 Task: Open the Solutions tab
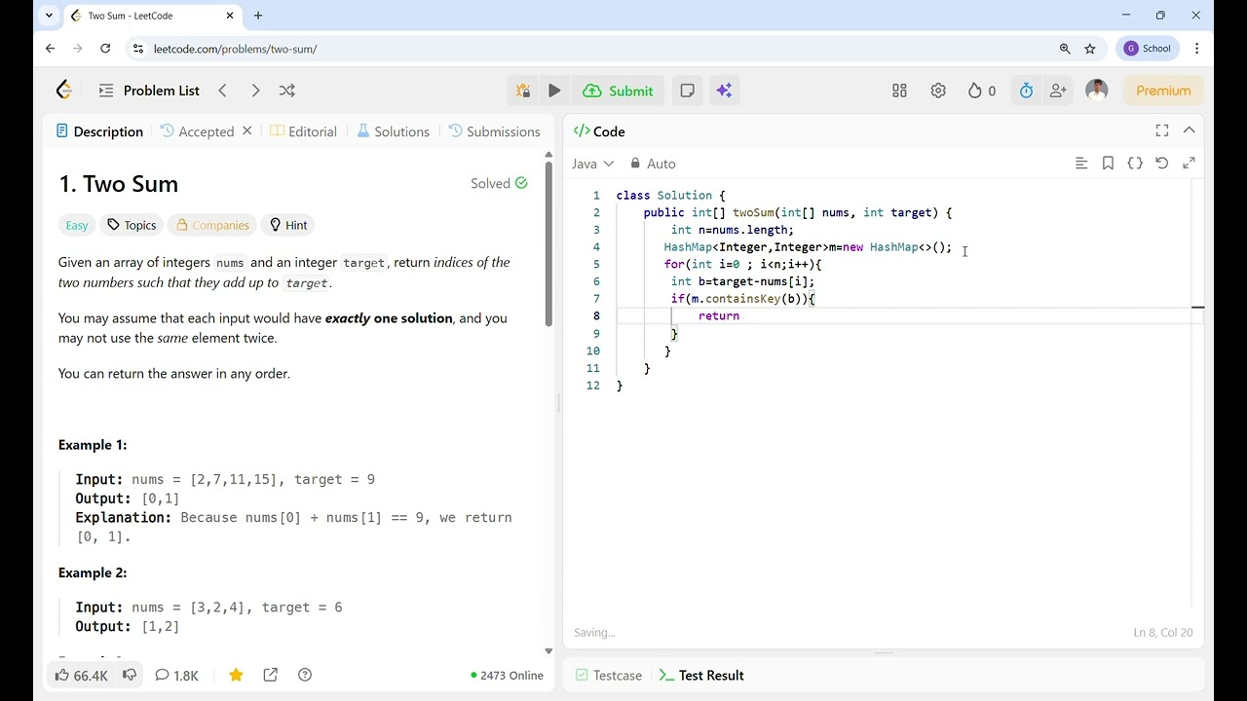pos(393,131)
